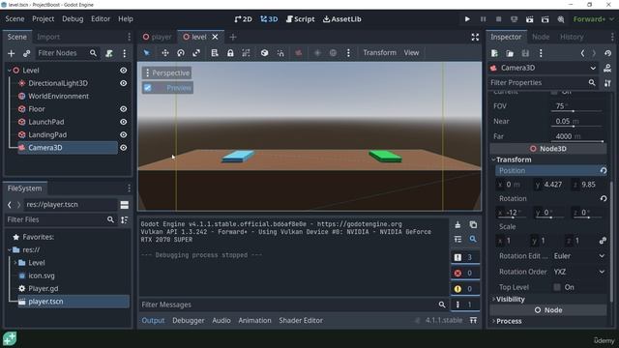Reset the Rotation property to default
Screen dimensions: 619x348
point(604,198)
